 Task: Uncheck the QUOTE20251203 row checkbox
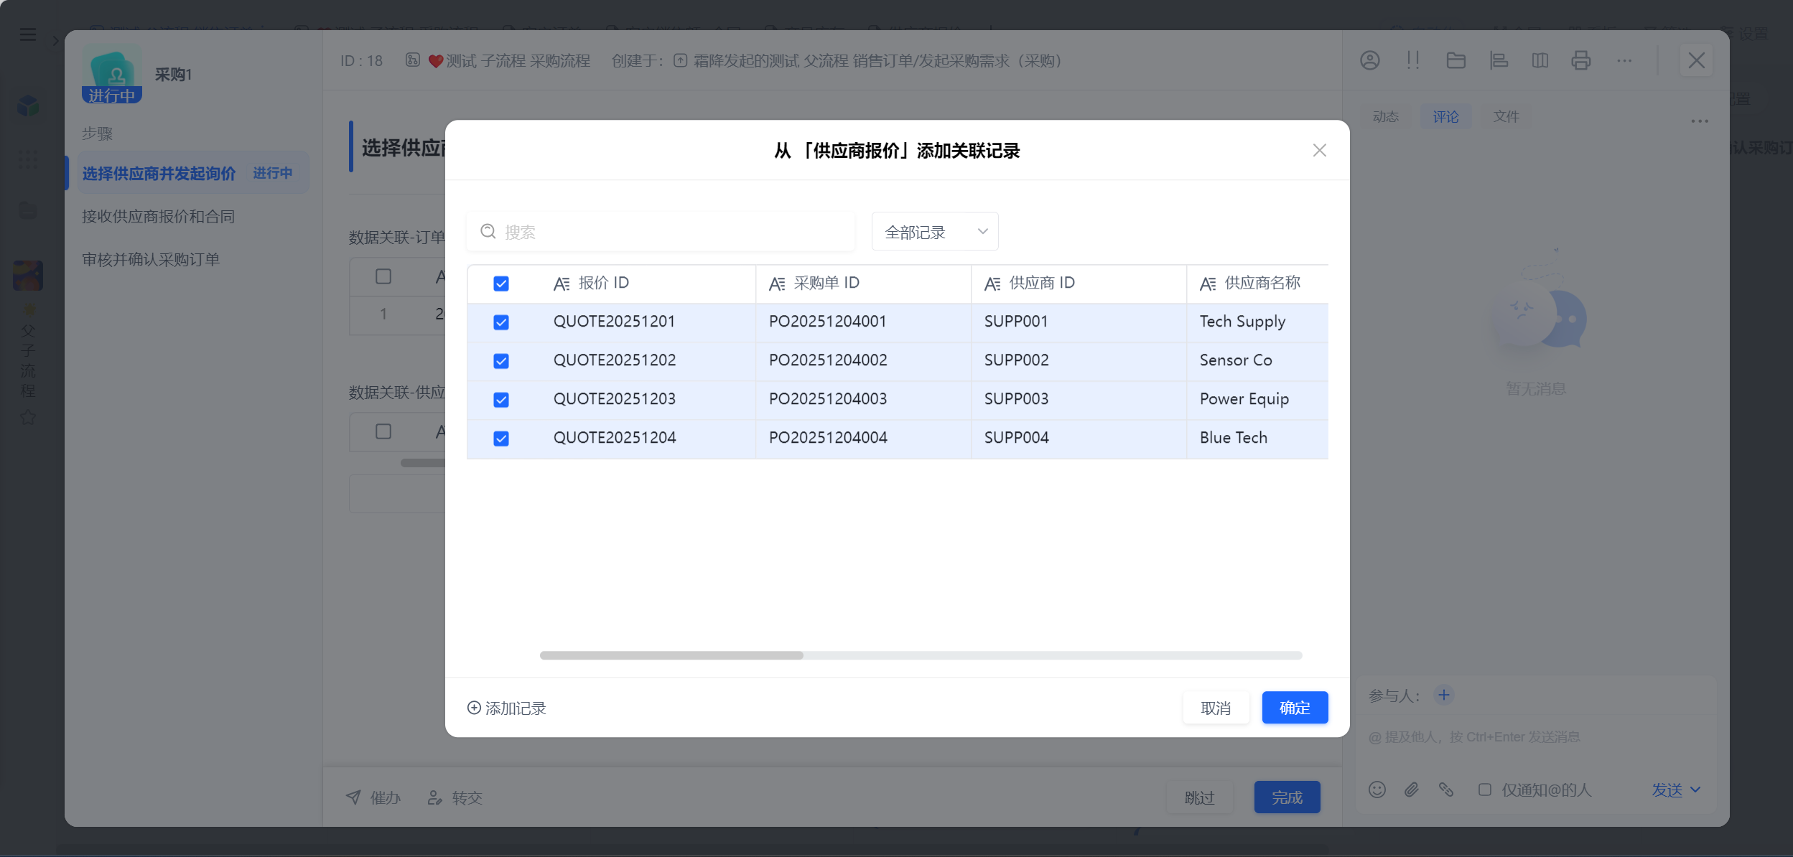coord(501,400)
